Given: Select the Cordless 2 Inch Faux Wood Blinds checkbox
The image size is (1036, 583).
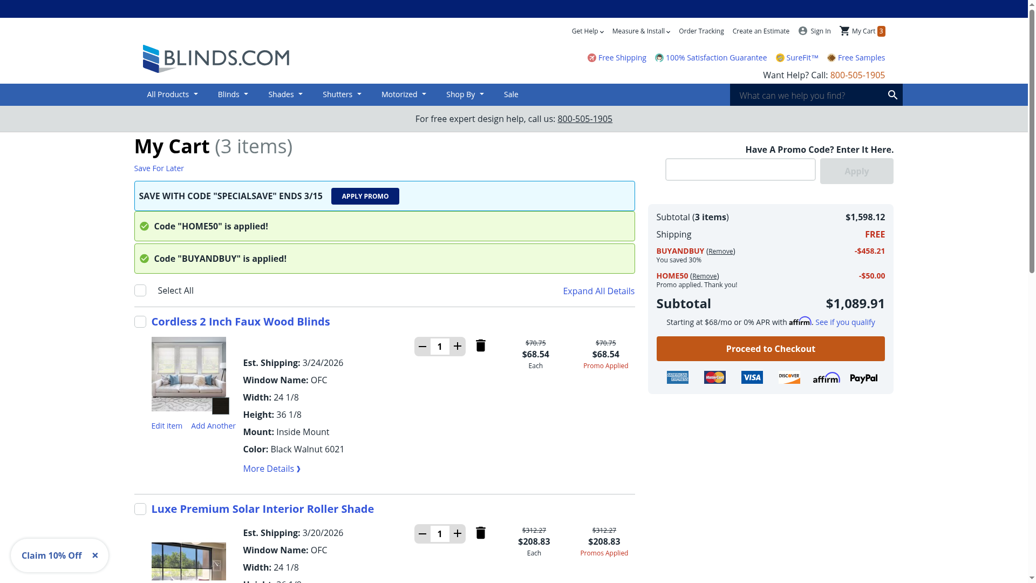Looking at the screenshot, I should (140, 322).
